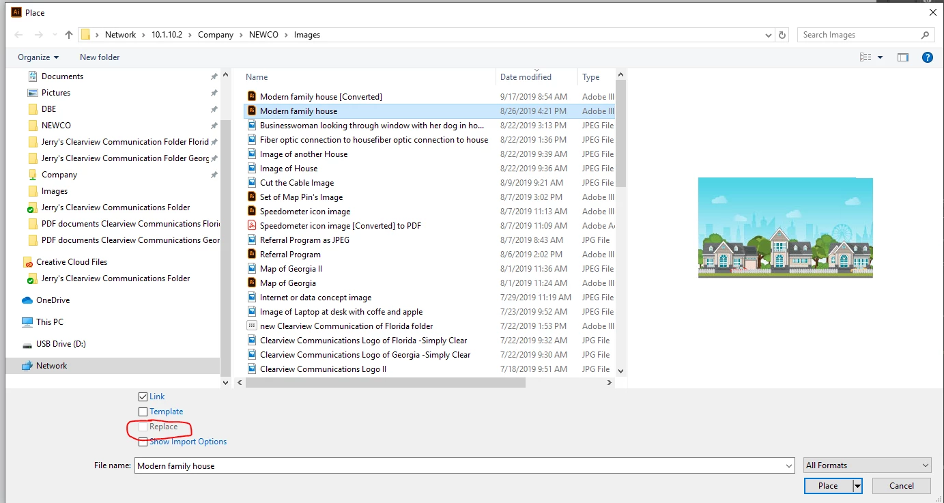Change view layout icon
This screenshot has height=503, width=944.
866,57
